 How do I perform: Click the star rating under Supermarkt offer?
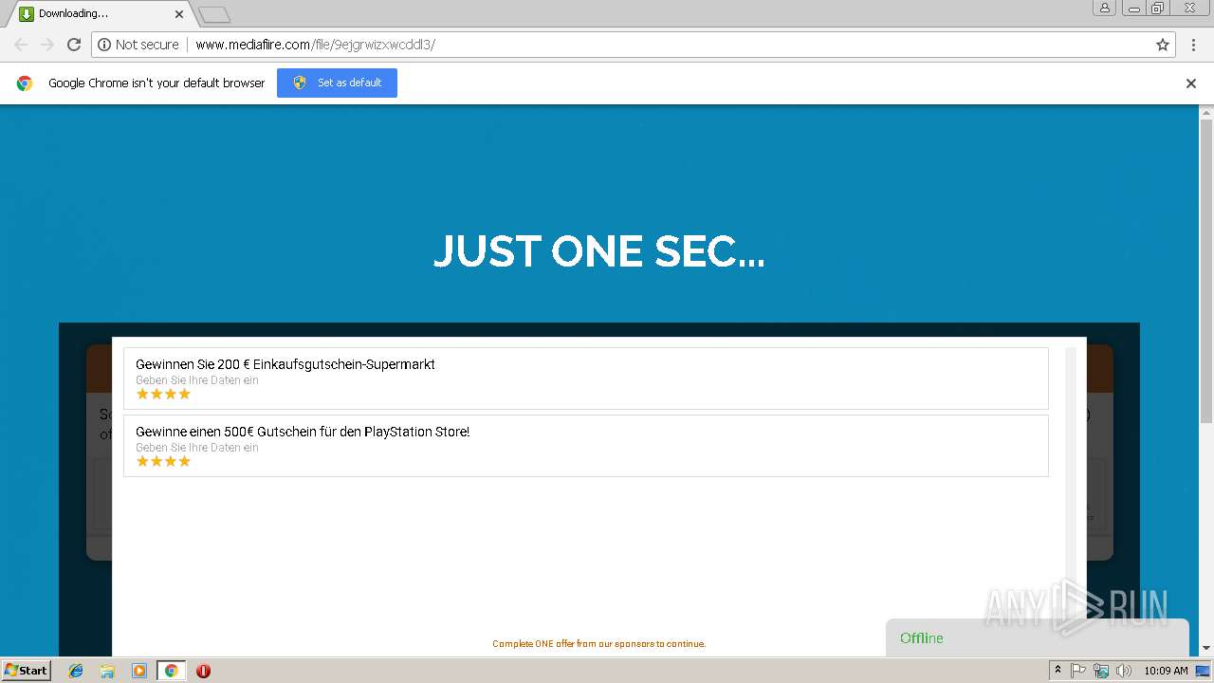pyautogui.click(x=163, y=394)
